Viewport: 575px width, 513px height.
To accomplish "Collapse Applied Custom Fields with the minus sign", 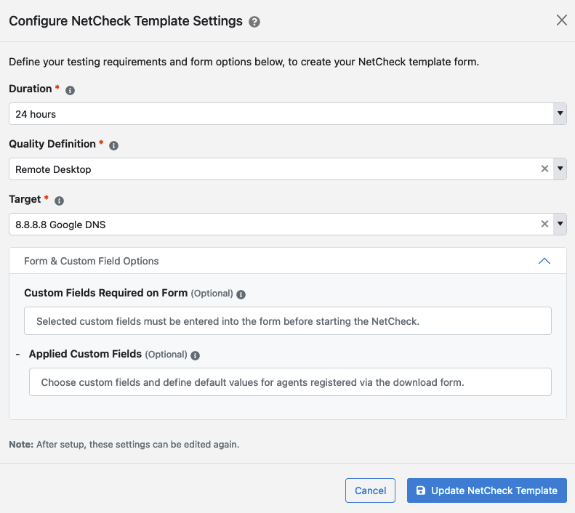I will coord(17,355).
